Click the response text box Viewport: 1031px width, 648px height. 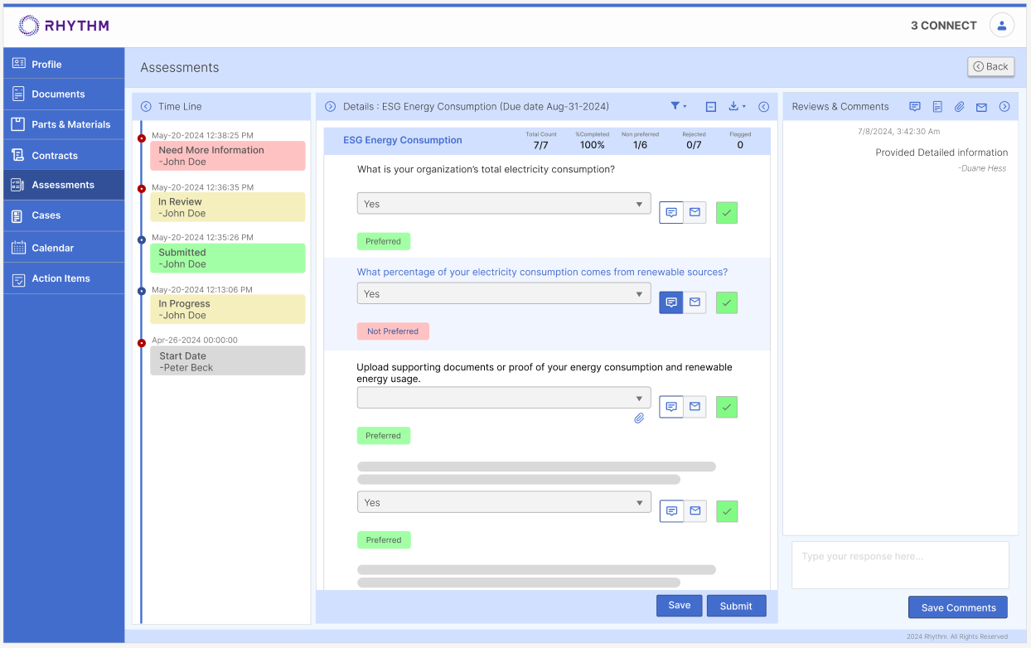(900, 564)
